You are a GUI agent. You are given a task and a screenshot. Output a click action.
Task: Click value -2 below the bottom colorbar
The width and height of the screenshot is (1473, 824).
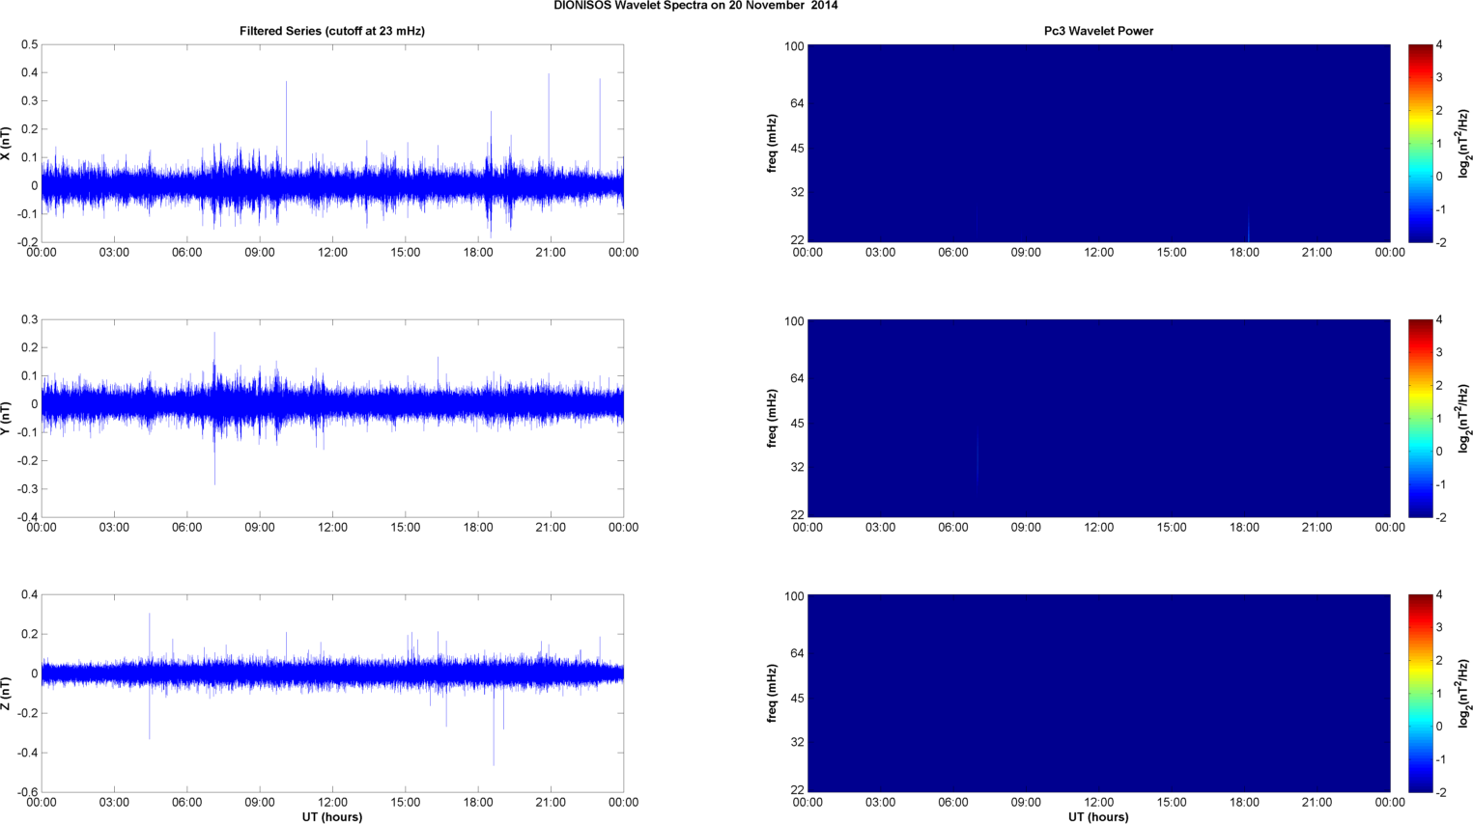coord(1440,792)
